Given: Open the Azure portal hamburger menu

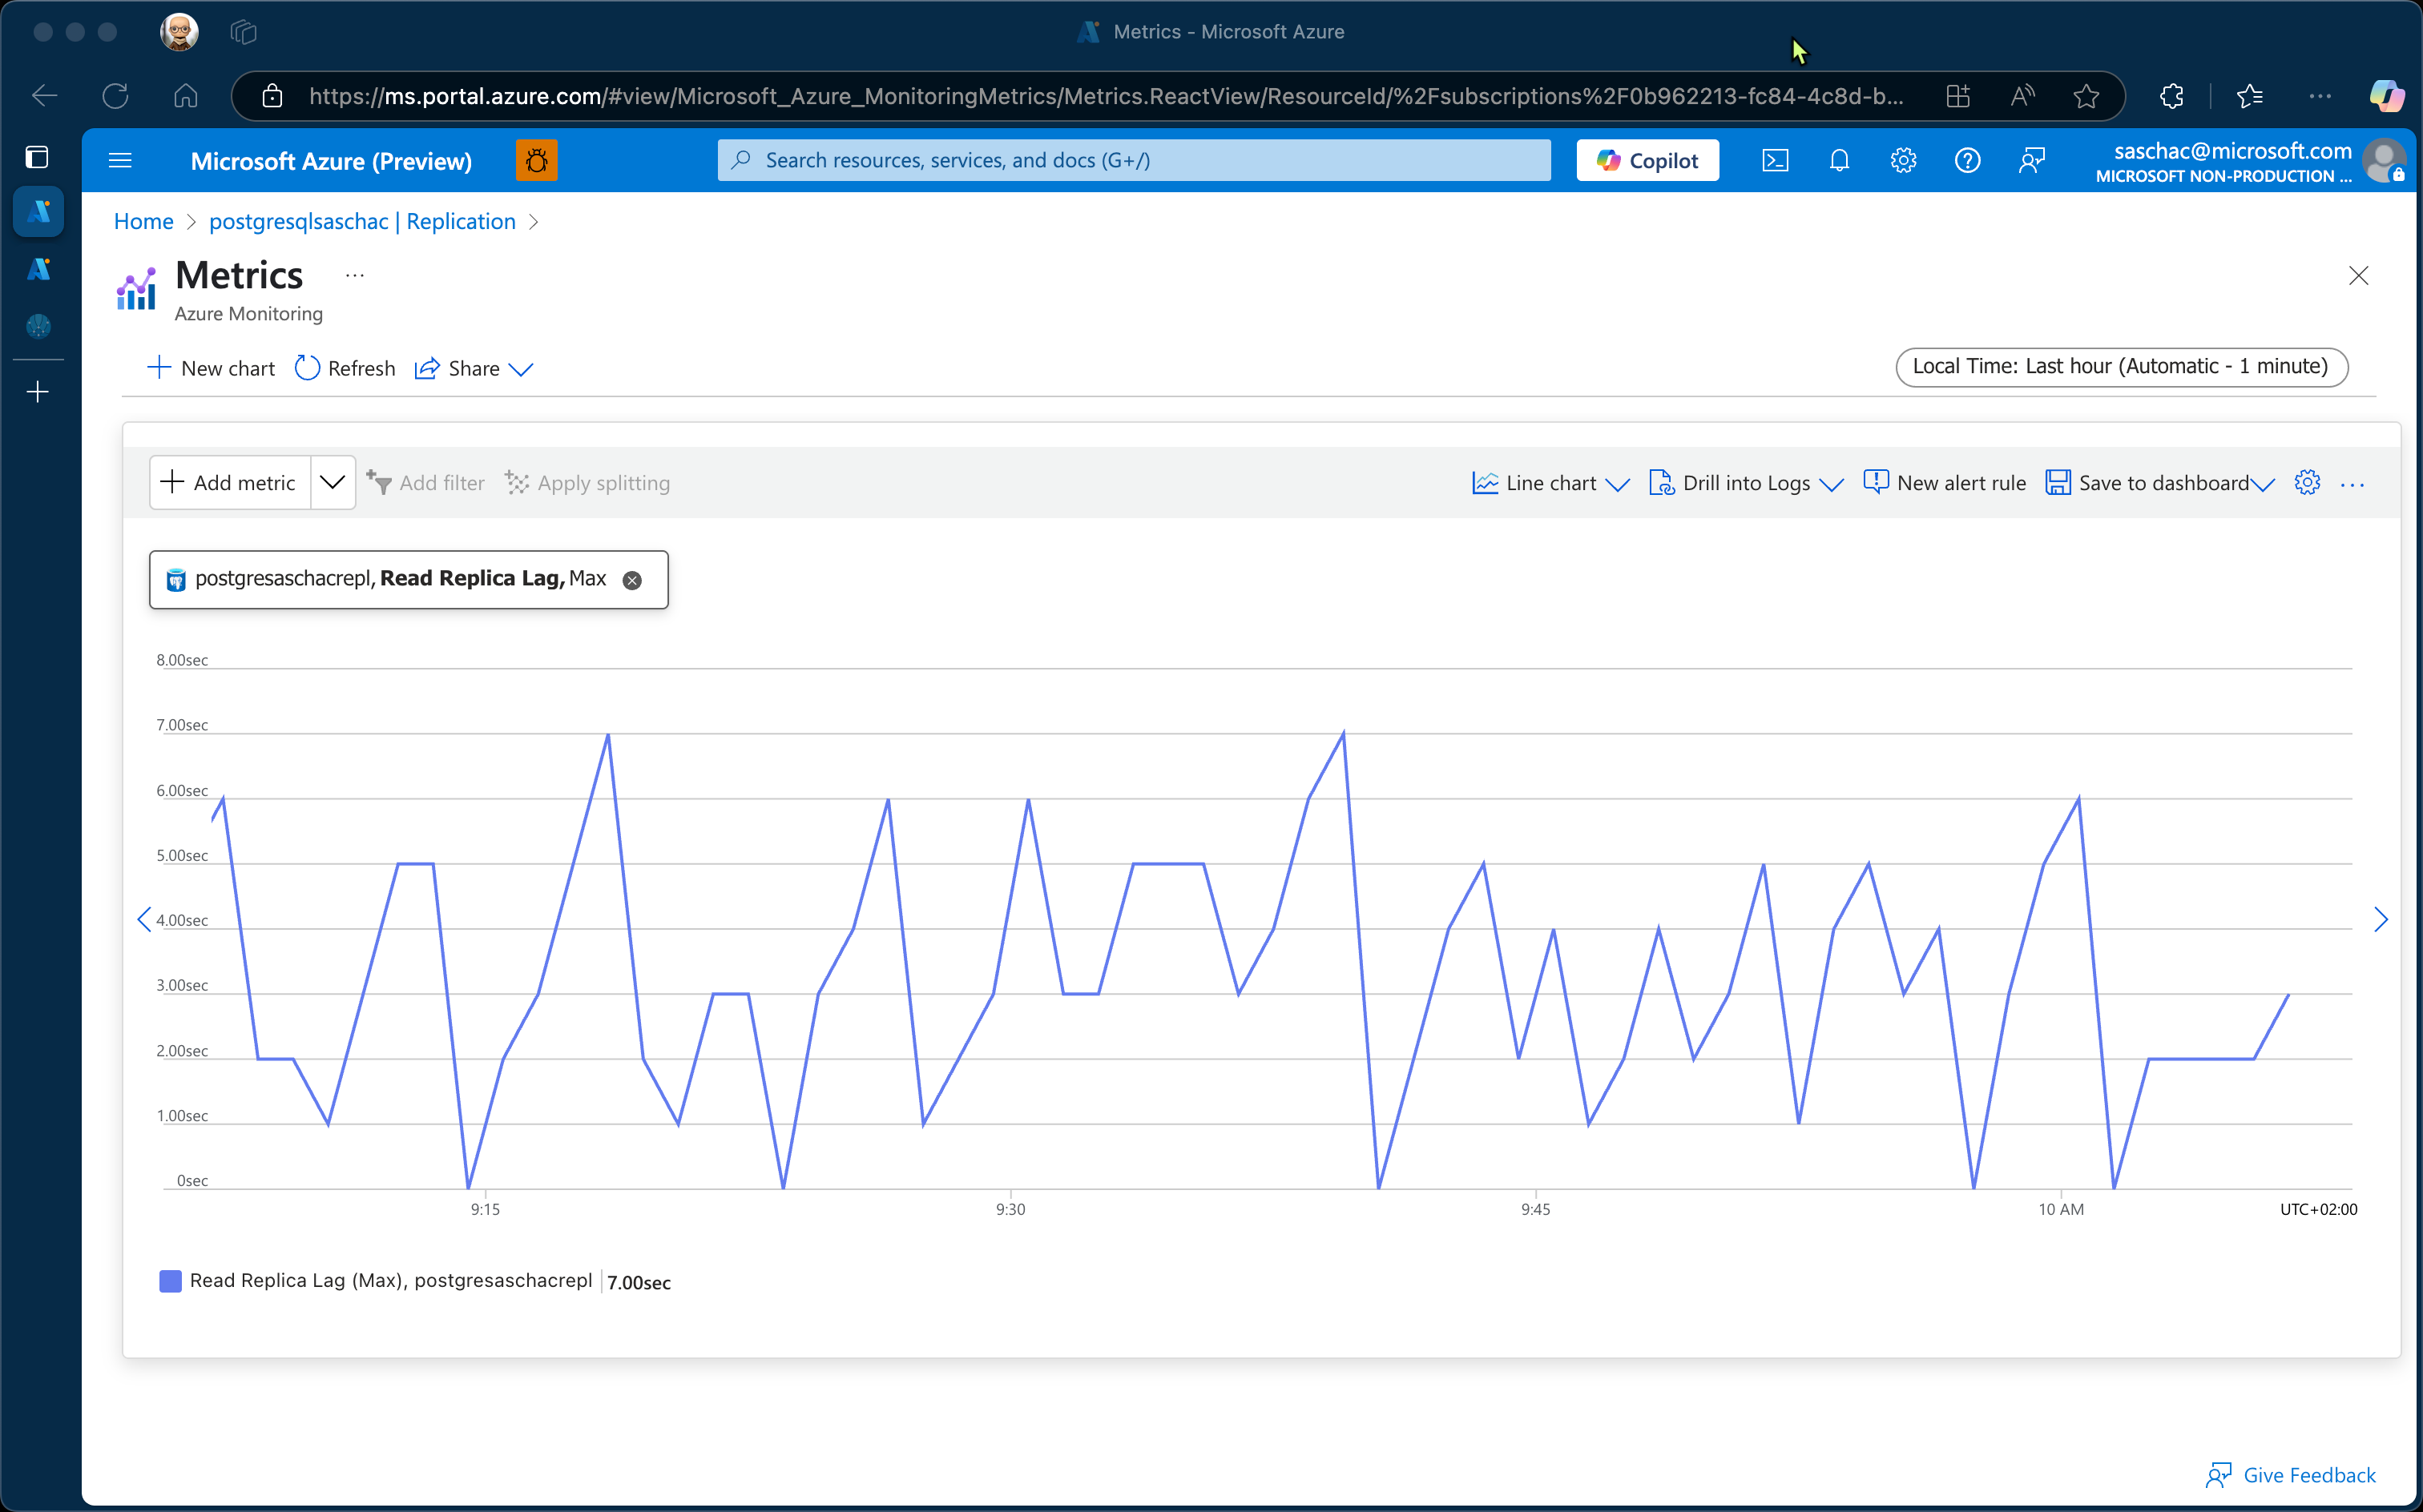Looking at the screenshot, I should [x=120, y=160].
